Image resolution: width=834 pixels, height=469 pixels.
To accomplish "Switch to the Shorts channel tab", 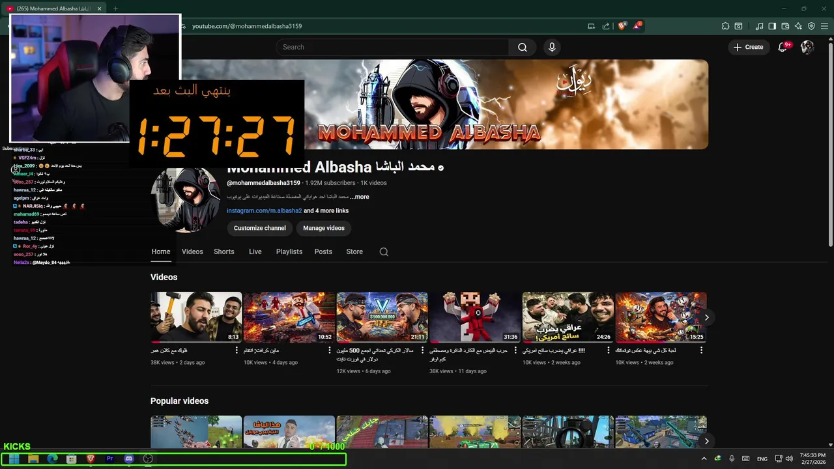I will (224, 251).
